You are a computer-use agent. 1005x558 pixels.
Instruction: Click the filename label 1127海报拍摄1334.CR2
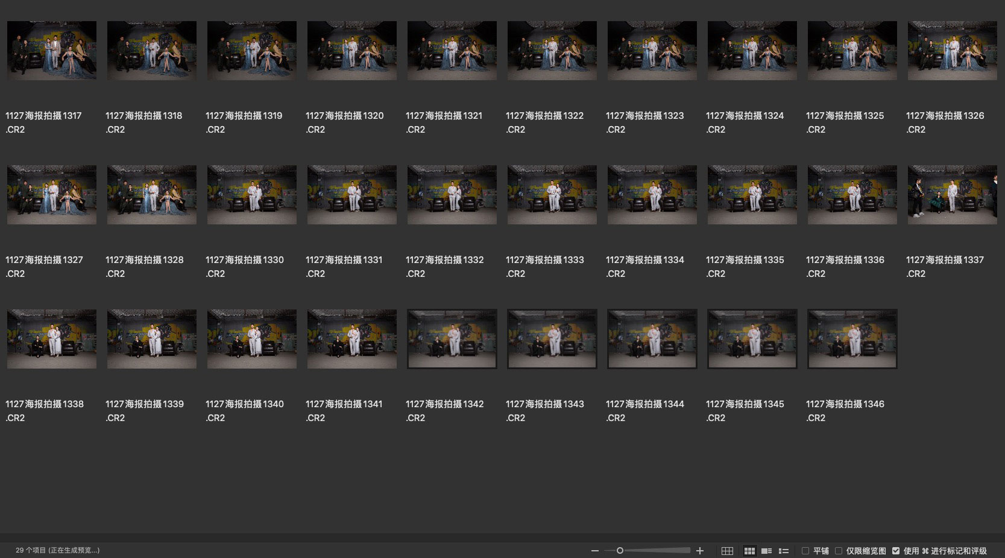tap(644, 266)
